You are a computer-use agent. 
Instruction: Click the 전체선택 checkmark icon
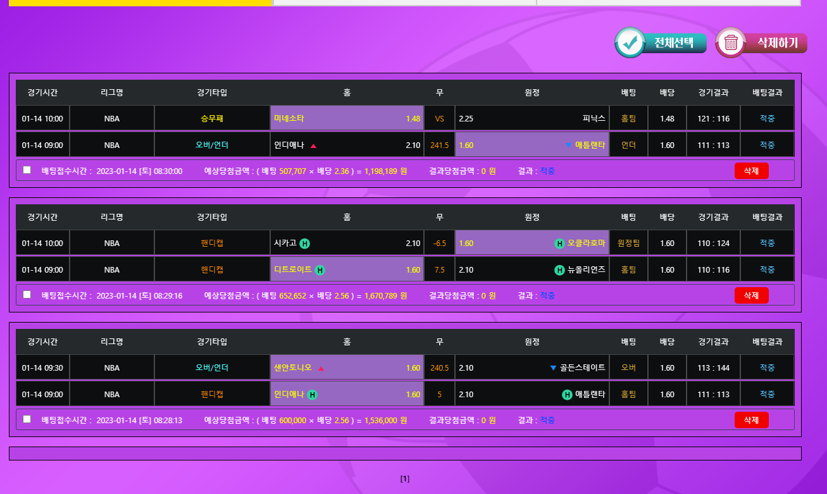[630, 42]
